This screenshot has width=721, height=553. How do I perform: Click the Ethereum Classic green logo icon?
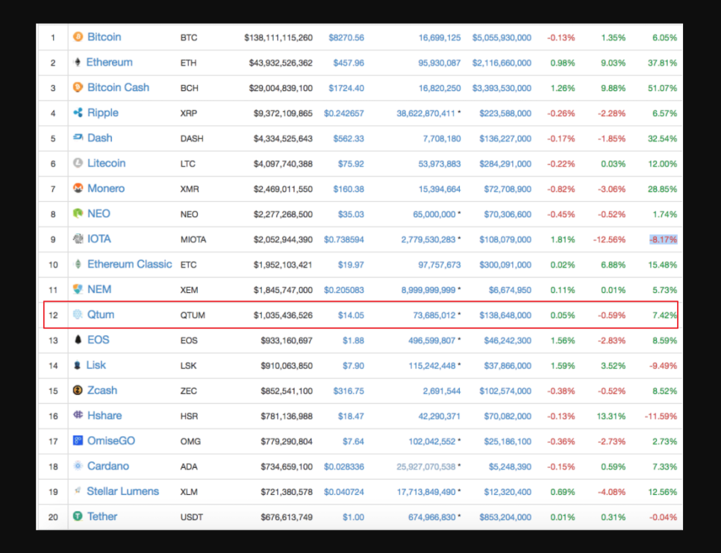pos(78,264)
